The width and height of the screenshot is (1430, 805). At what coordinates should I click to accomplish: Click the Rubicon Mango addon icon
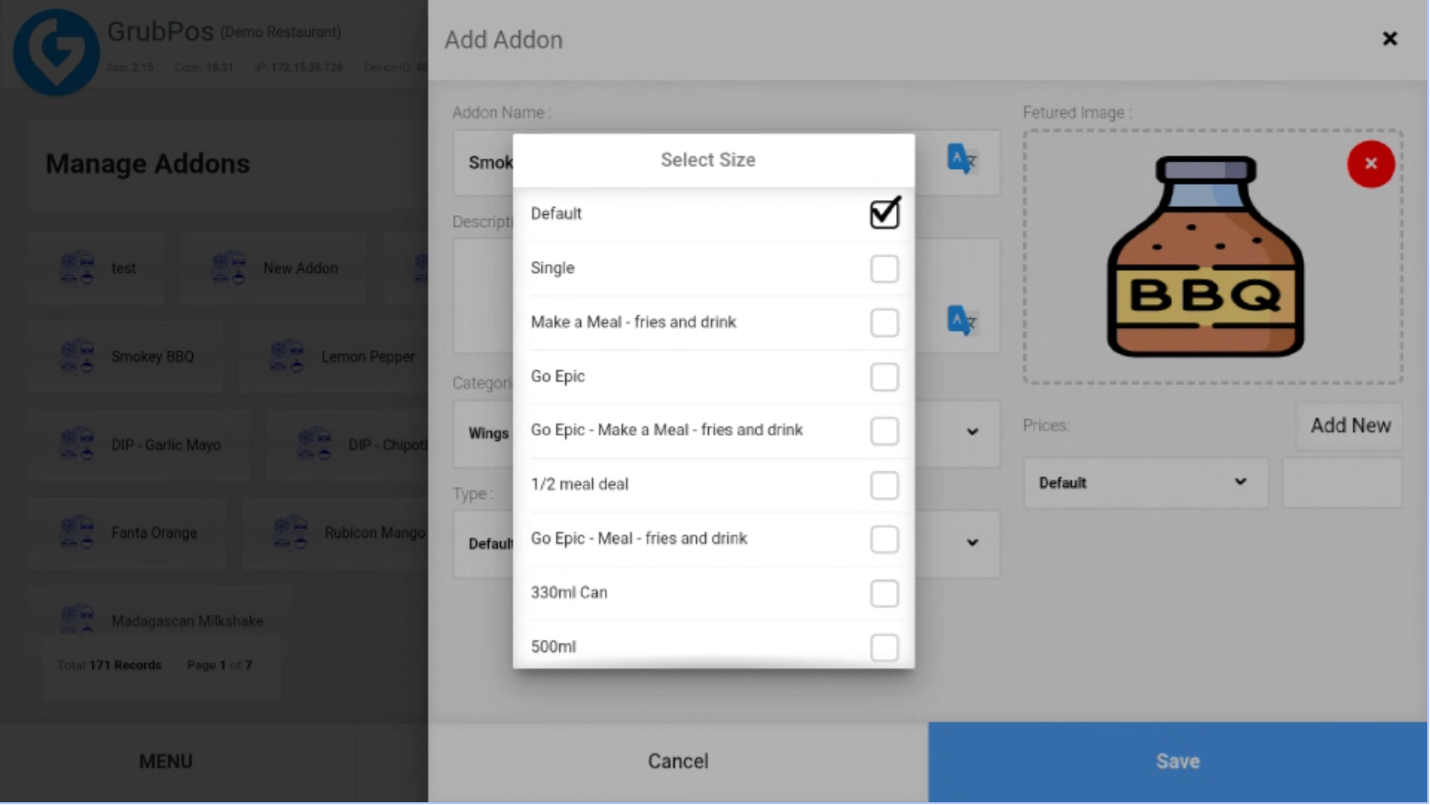(x=290, y=533)
